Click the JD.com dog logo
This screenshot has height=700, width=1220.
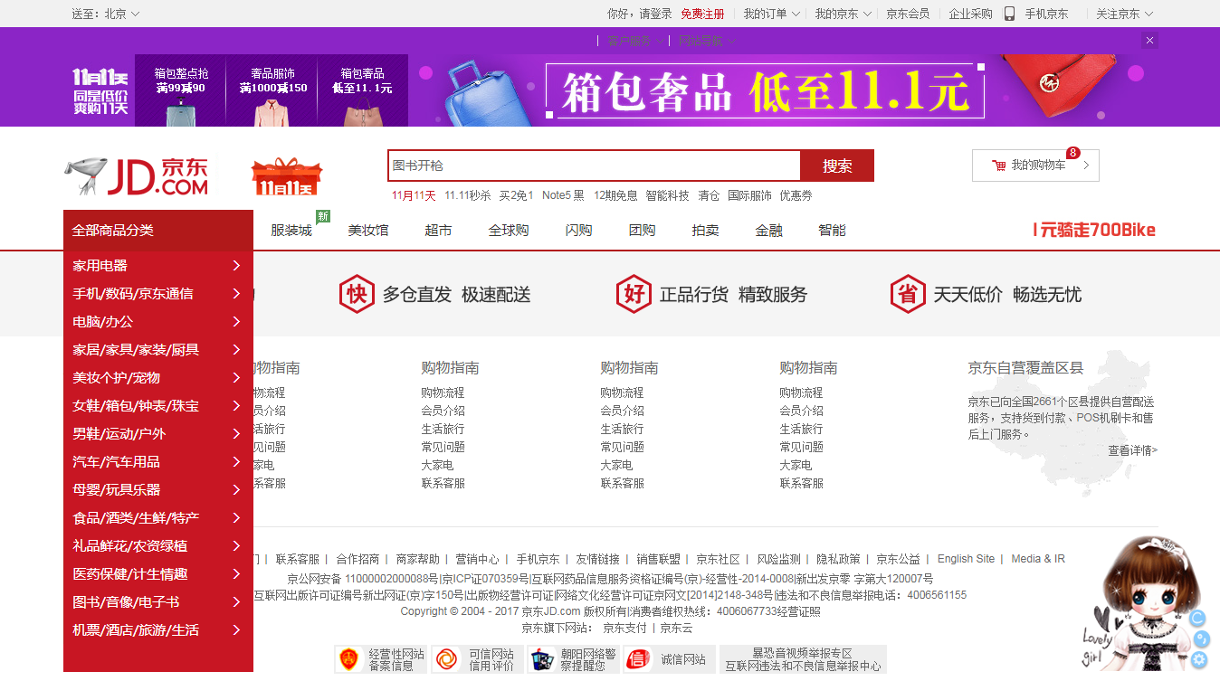click(137, 176)
